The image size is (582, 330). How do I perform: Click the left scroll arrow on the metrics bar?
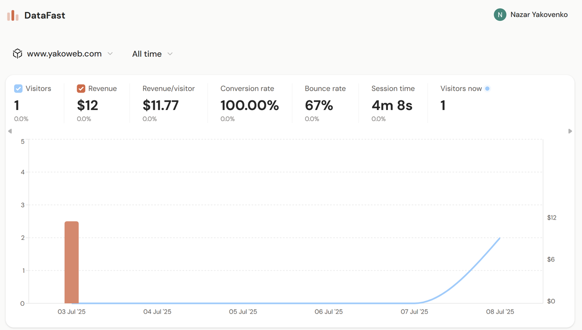(x=10, y=131)
